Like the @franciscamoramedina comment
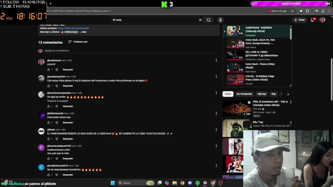This screenshot has width=333, height=187. (48, 106)
